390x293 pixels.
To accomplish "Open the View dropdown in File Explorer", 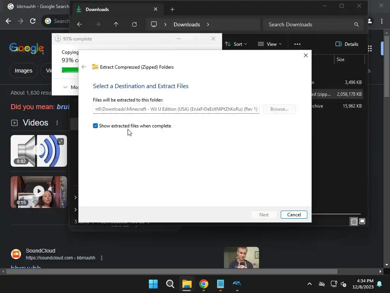I will 270,44.
